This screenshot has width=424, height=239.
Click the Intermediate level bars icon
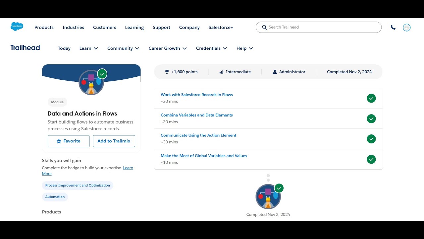click(x=221, y=72)
